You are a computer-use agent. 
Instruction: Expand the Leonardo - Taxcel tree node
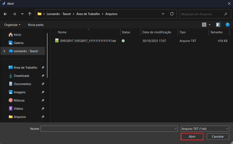coord(4,51)
